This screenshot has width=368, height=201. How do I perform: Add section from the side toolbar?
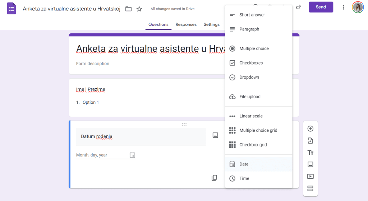click(310, 188)
